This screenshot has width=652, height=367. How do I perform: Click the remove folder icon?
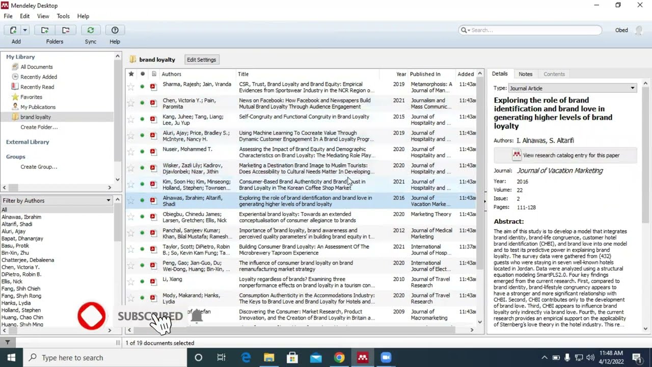click(65, 30)
